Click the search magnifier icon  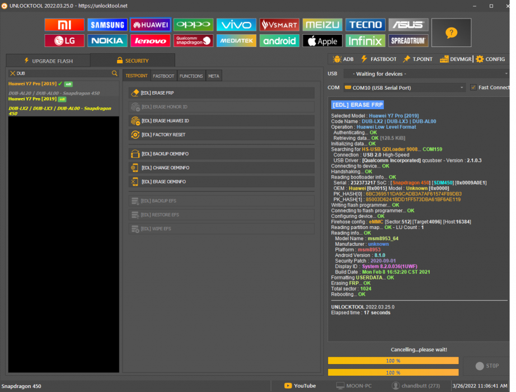coord(115,73)
